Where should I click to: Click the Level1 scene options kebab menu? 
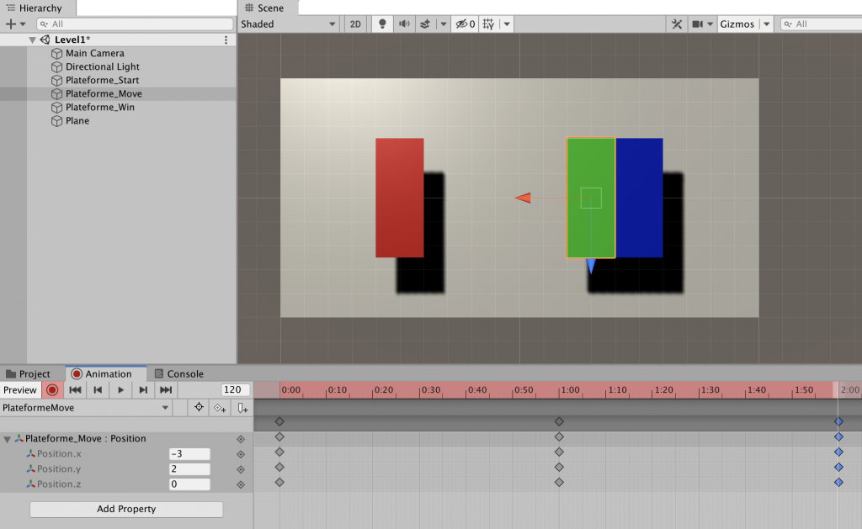226,40
